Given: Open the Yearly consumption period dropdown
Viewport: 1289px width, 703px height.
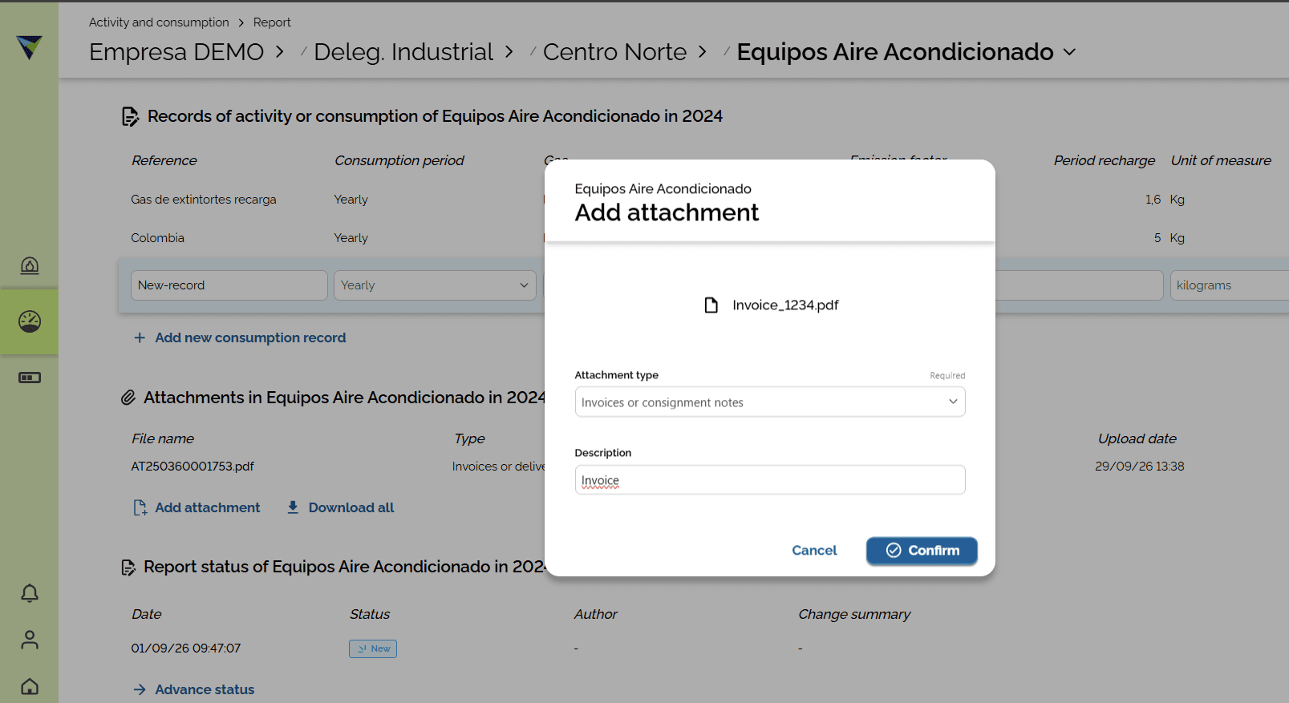Looking at the screenshot, I should (x=435, y=285).
